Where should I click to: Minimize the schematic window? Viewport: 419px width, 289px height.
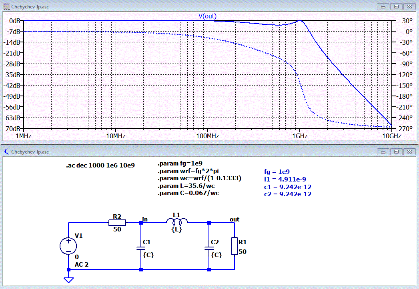click(x=383, y=152)
